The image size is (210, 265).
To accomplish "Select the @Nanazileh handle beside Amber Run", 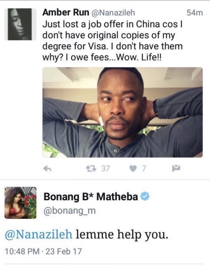I will coord(113,13).
